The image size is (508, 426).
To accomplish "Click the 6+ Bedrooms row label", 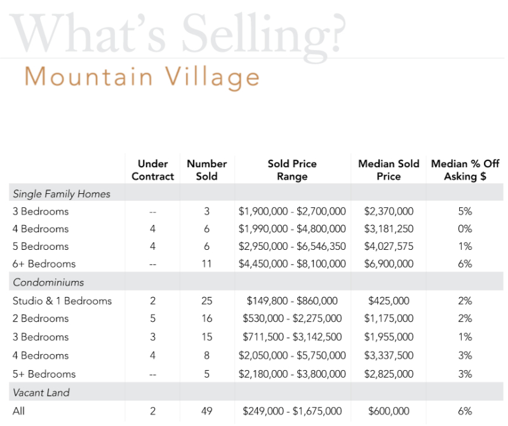I will (44, 264).
